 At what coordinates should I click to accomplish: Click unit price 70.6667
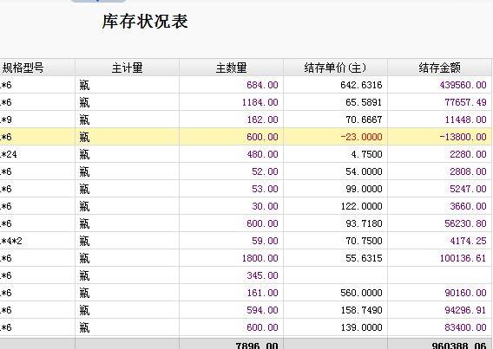coord(335,120)
